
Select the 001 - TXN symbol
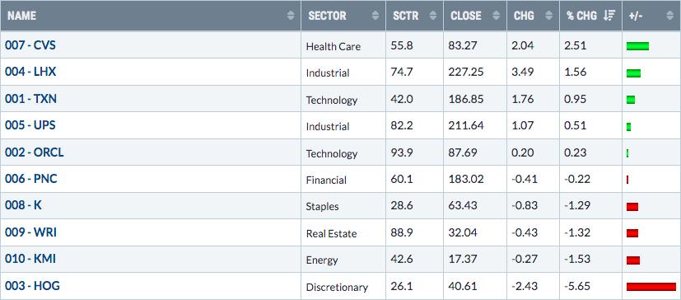30,99
